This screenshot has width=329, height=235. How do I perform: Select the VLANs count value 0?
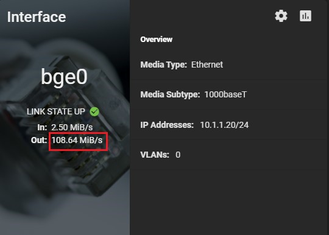(x=178, y=155)
